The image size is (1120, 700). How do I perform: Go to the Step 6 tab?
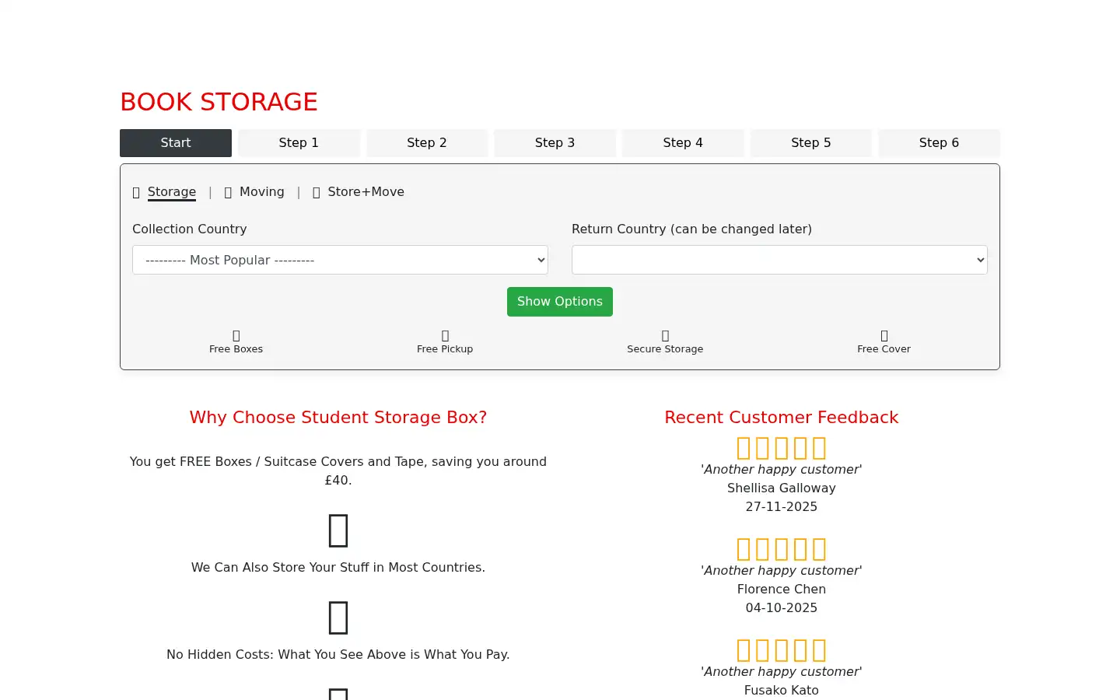tap(939, 143)
